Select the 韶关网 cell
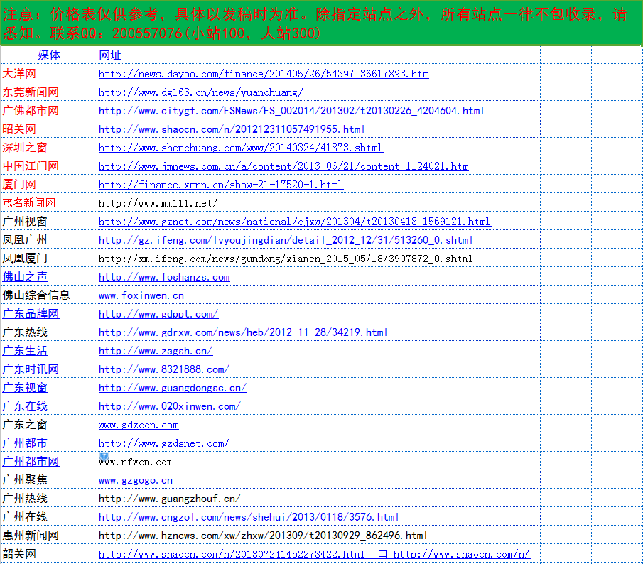 [x=49, y=553]
